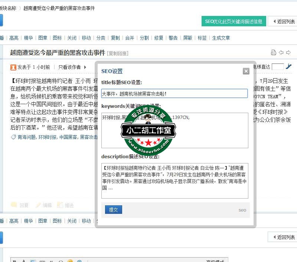Select 屏蔽 in the moderation toolbar
The height and width of the screenshot is (262, 297).
187,38
